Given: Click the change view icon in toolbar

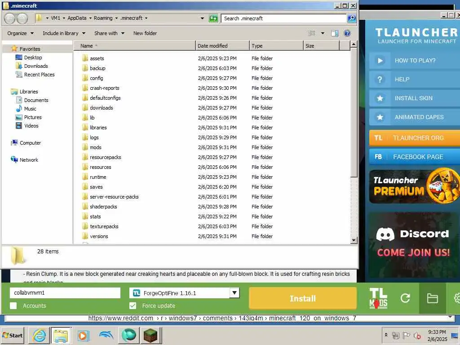Looking at the screenshot, I should point(312,33).
